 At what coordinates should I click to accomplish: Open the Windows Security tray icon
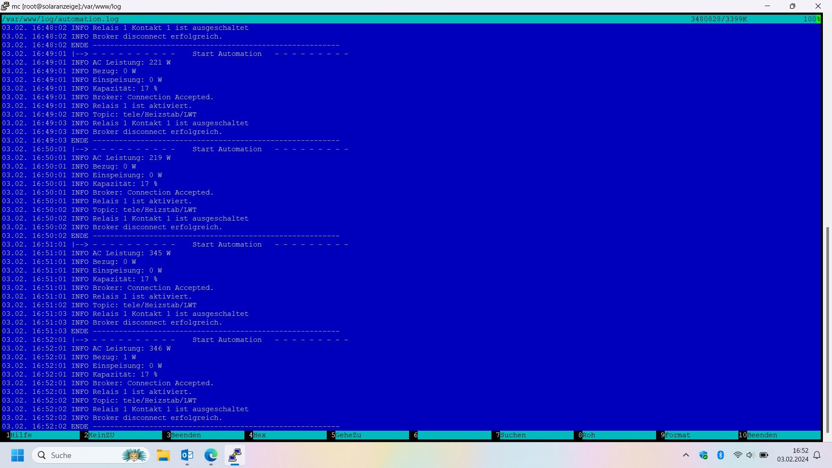(x=703, y=455)
